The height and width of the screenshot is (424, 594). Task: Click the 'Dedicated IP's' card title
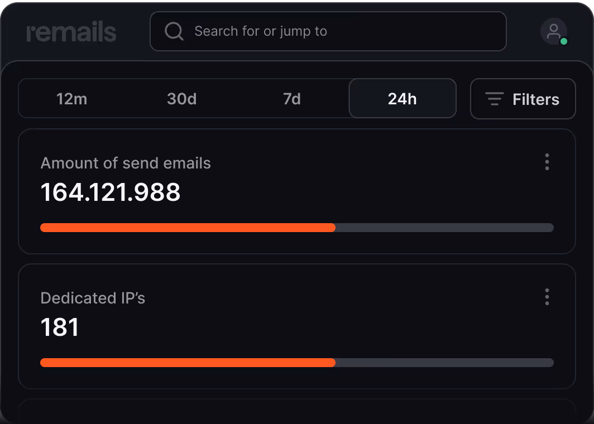(93, 298)
